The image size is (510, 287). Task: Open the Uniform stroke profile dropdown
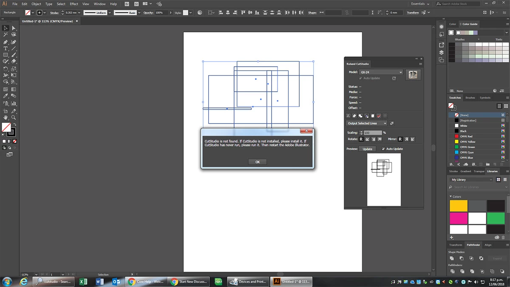tap(109, 13)
